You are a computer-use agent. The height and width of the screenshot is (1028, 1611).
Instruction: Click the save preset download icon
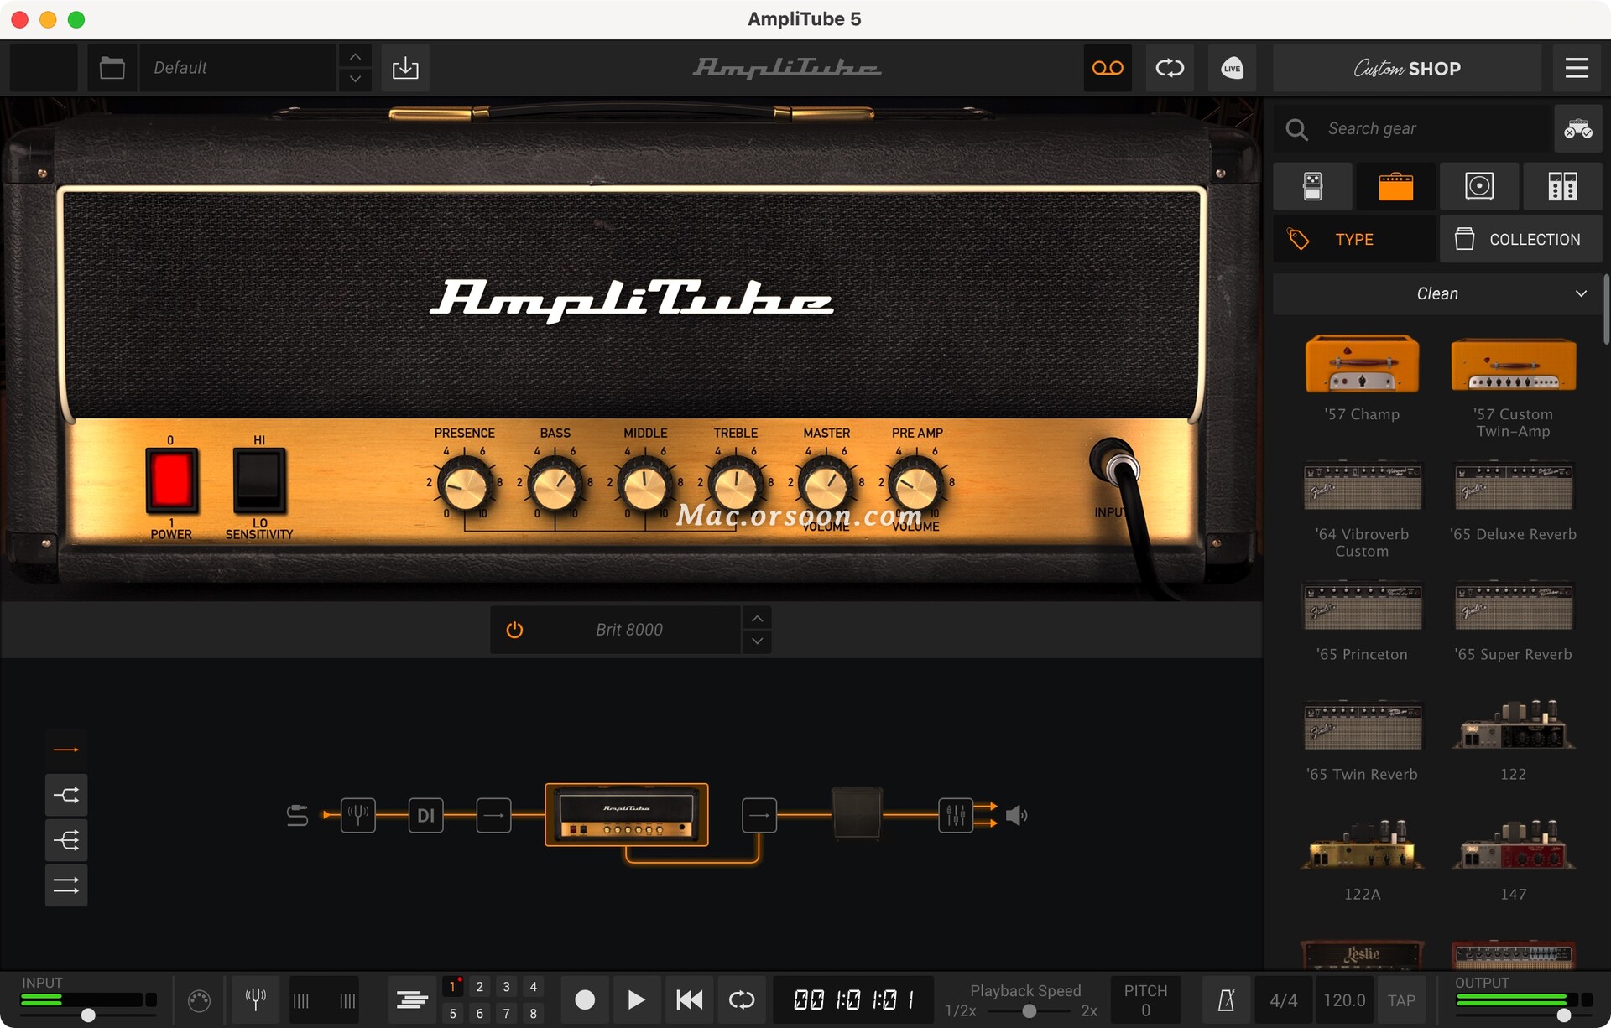[x=405, y=68]
